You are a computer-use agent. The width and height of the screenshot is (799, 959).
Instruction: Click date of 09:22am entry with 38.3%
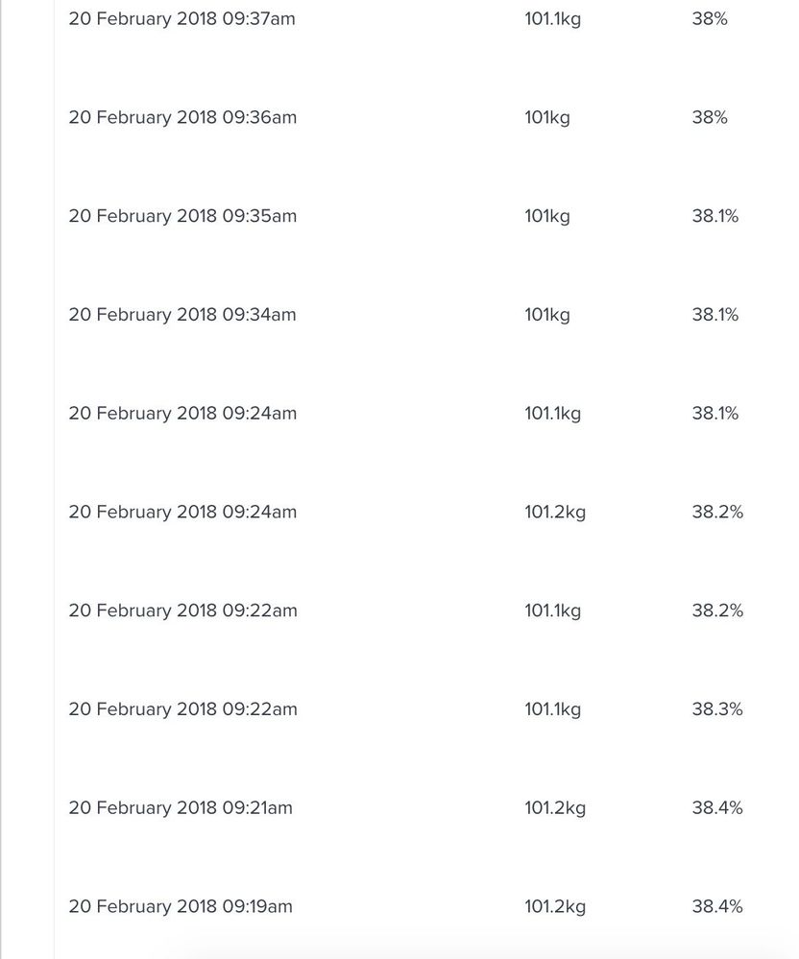click(182, 709)
